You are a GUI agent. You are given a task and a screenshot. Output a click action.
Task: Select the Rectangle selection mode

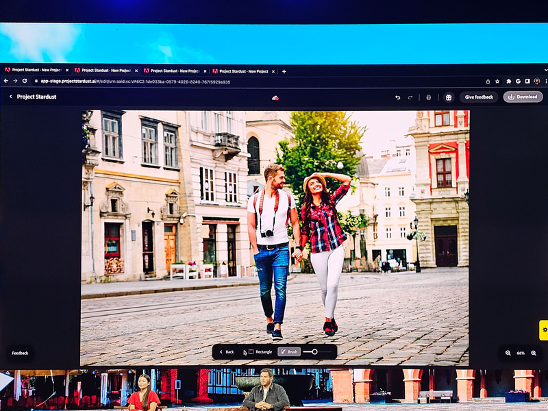click(260, 352)
